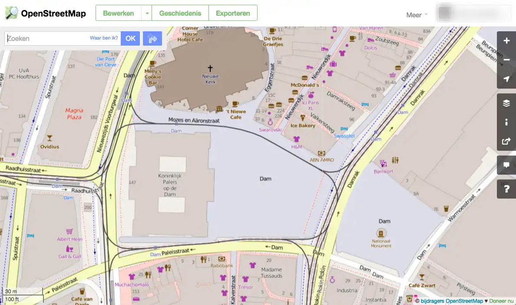
Task: Zoom in with the plus button
Action: (506, 41)
